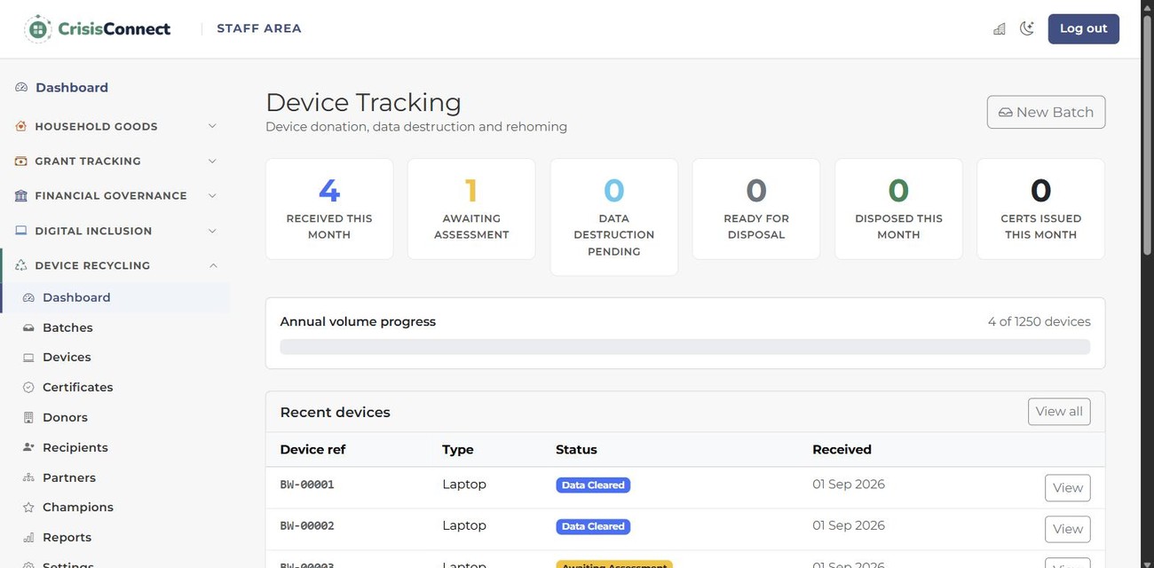Image resolution: width=1154 pixels, height=568 pixels.
Task: Click the Reports chart icon in sidebar
Action: pos(28,537)
